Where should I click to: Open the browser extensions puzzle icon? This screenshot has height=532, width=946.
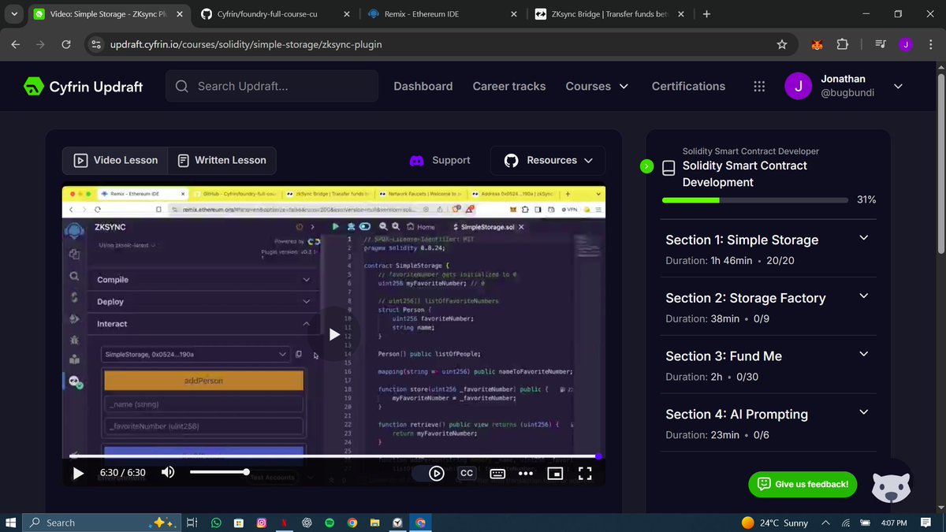pyautogui.click(x=842, y=45)
